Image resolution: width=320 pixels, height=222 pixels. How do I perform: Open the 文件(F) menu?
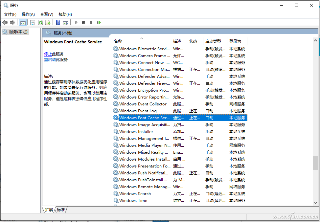coord(10,14)
